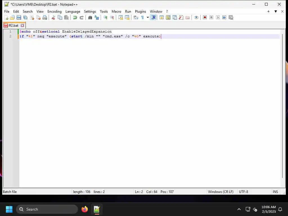The image size is (288, 216).
Task: Open the Macro menu
Action: coord(116,11)
